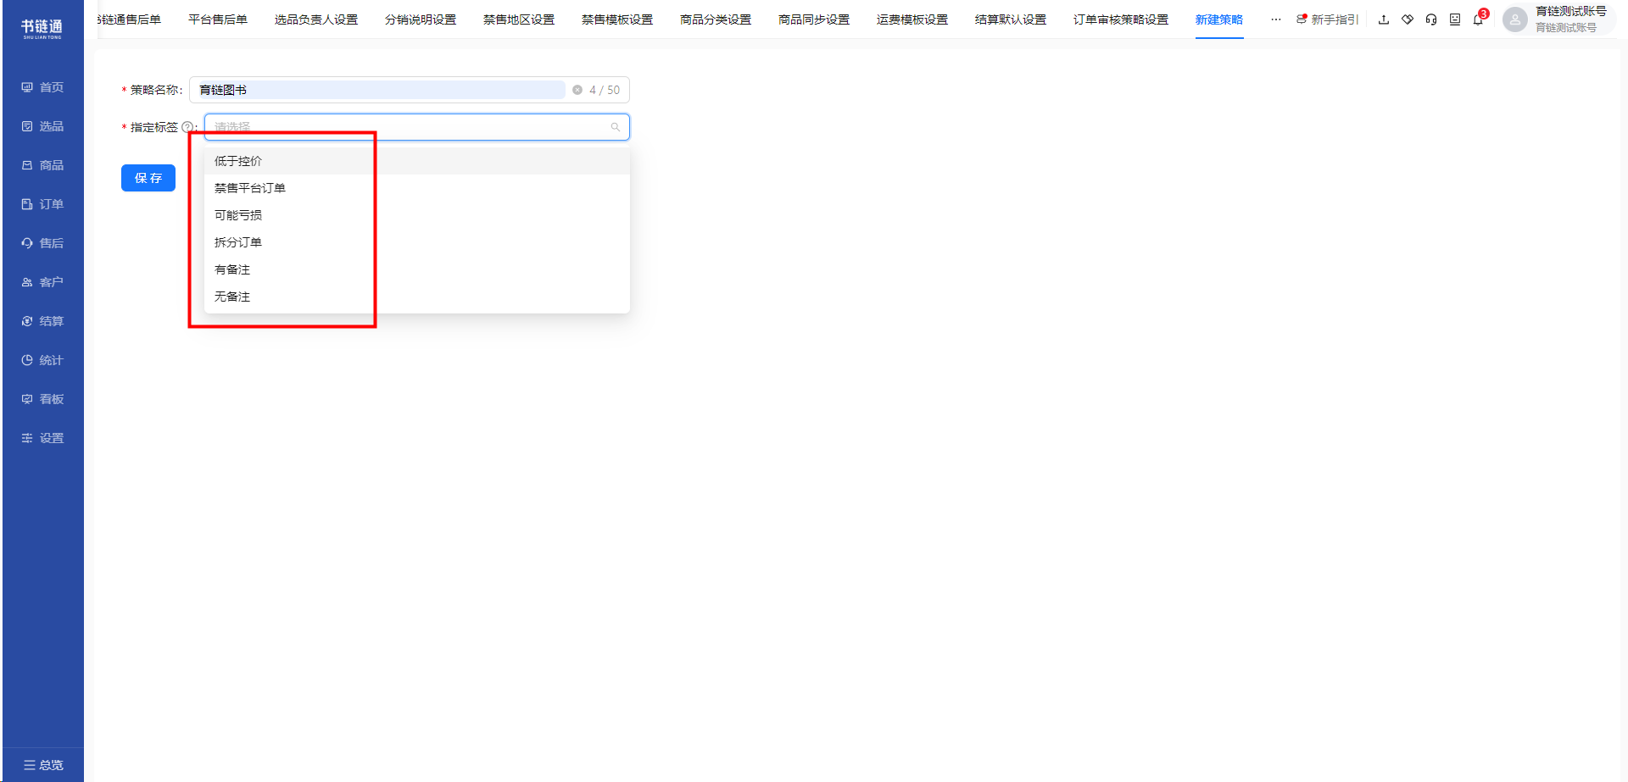
Task: Open the 商品分类设置 tab
Action: (x=716, y=19)
